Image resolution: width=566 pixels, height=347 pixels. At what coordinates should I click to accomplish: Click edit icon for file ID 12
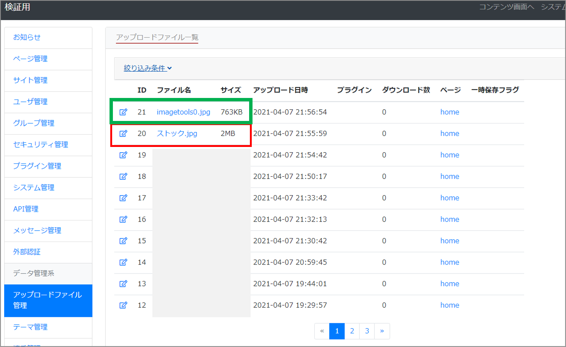[x=123, y=305]
